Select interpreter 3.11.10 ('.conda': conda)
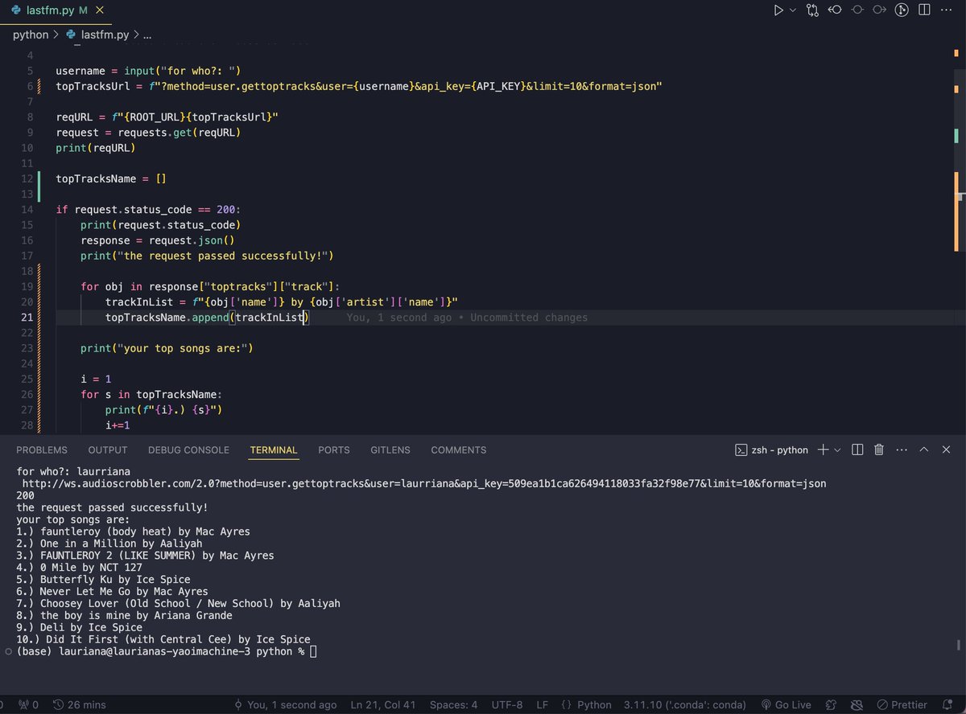Viewport: 966px width, 714px height. [x=686, y=705]
